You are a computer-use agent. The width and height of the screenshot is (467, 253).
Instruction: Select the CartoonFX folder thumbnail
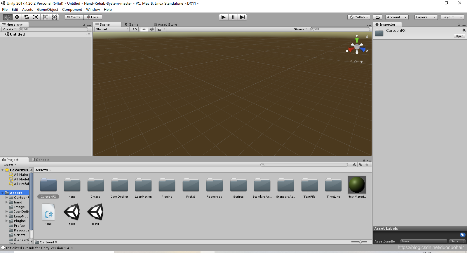pyautogui.click(x=48, y=185)
